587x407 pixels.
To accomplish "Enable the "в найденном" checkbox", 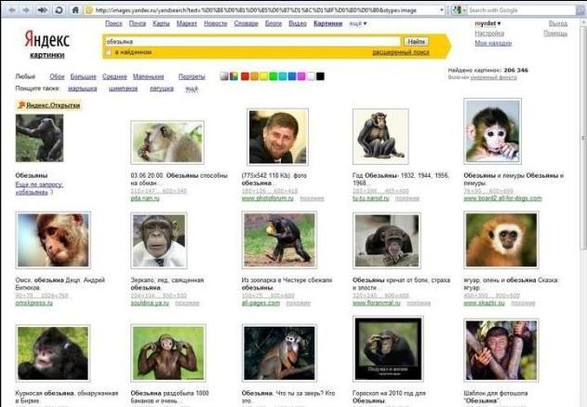I will (x=109, y=52).
